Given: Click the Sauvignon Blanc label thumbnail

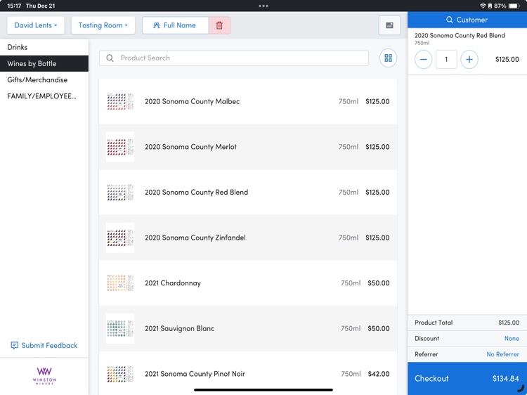Looking at the screenshot, I should tap(120, 328).
